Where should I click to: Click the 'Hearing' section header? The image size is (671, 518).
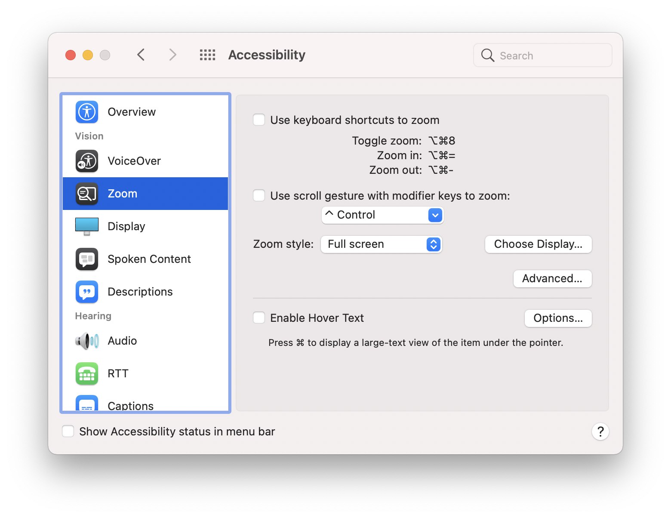click(x=93, y=316)
